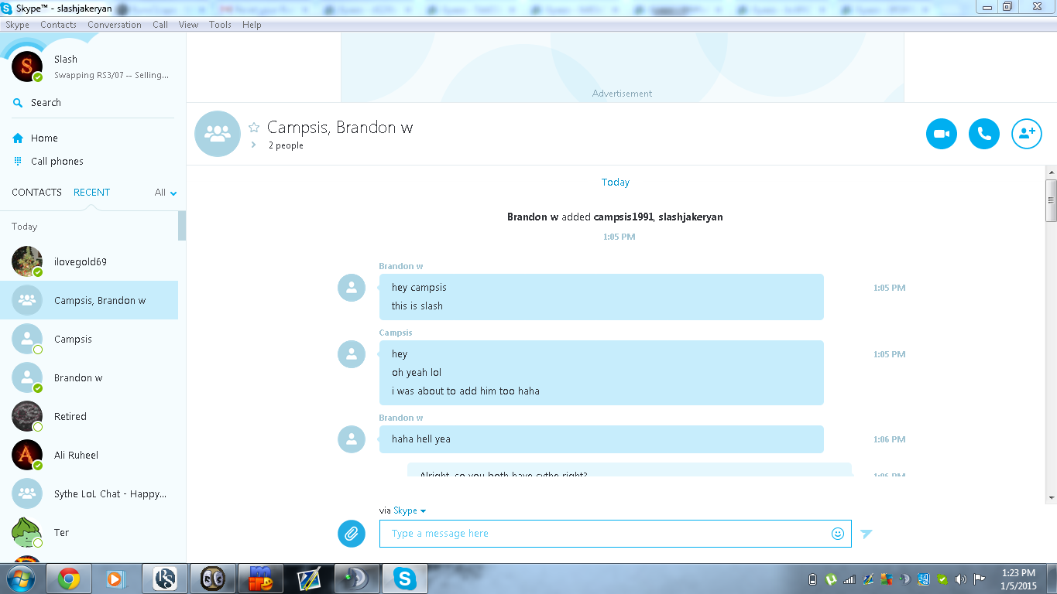Open Sythe LoL Chat group

coord(89,493)
